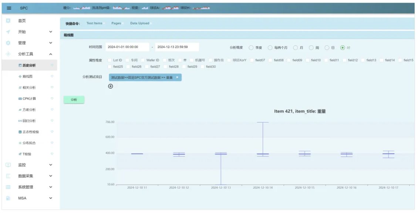This screenshot has width=418, height=213.
Task: Open the hamburger menu beside SPC
Action: pos(9,8)
